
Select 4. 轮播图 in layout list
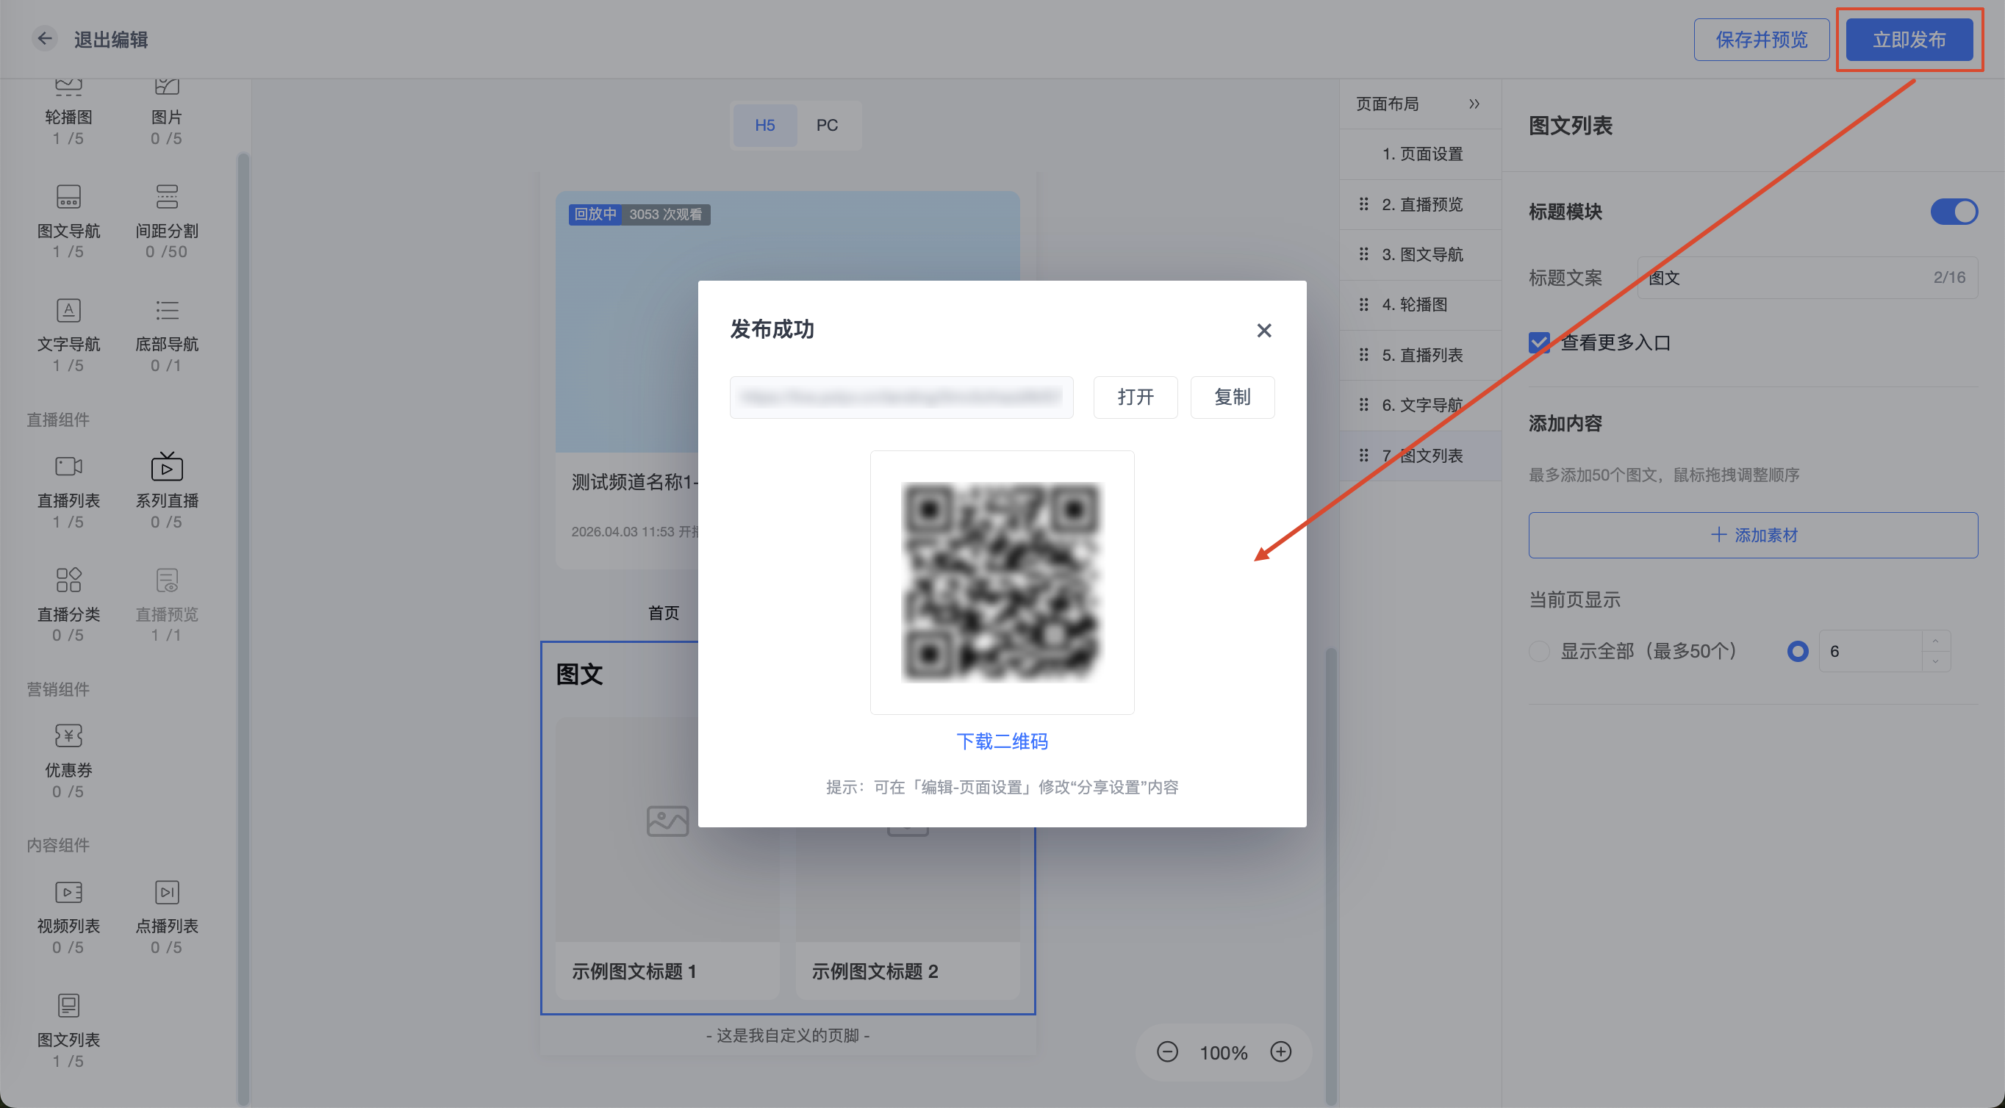click(1420, 304)
